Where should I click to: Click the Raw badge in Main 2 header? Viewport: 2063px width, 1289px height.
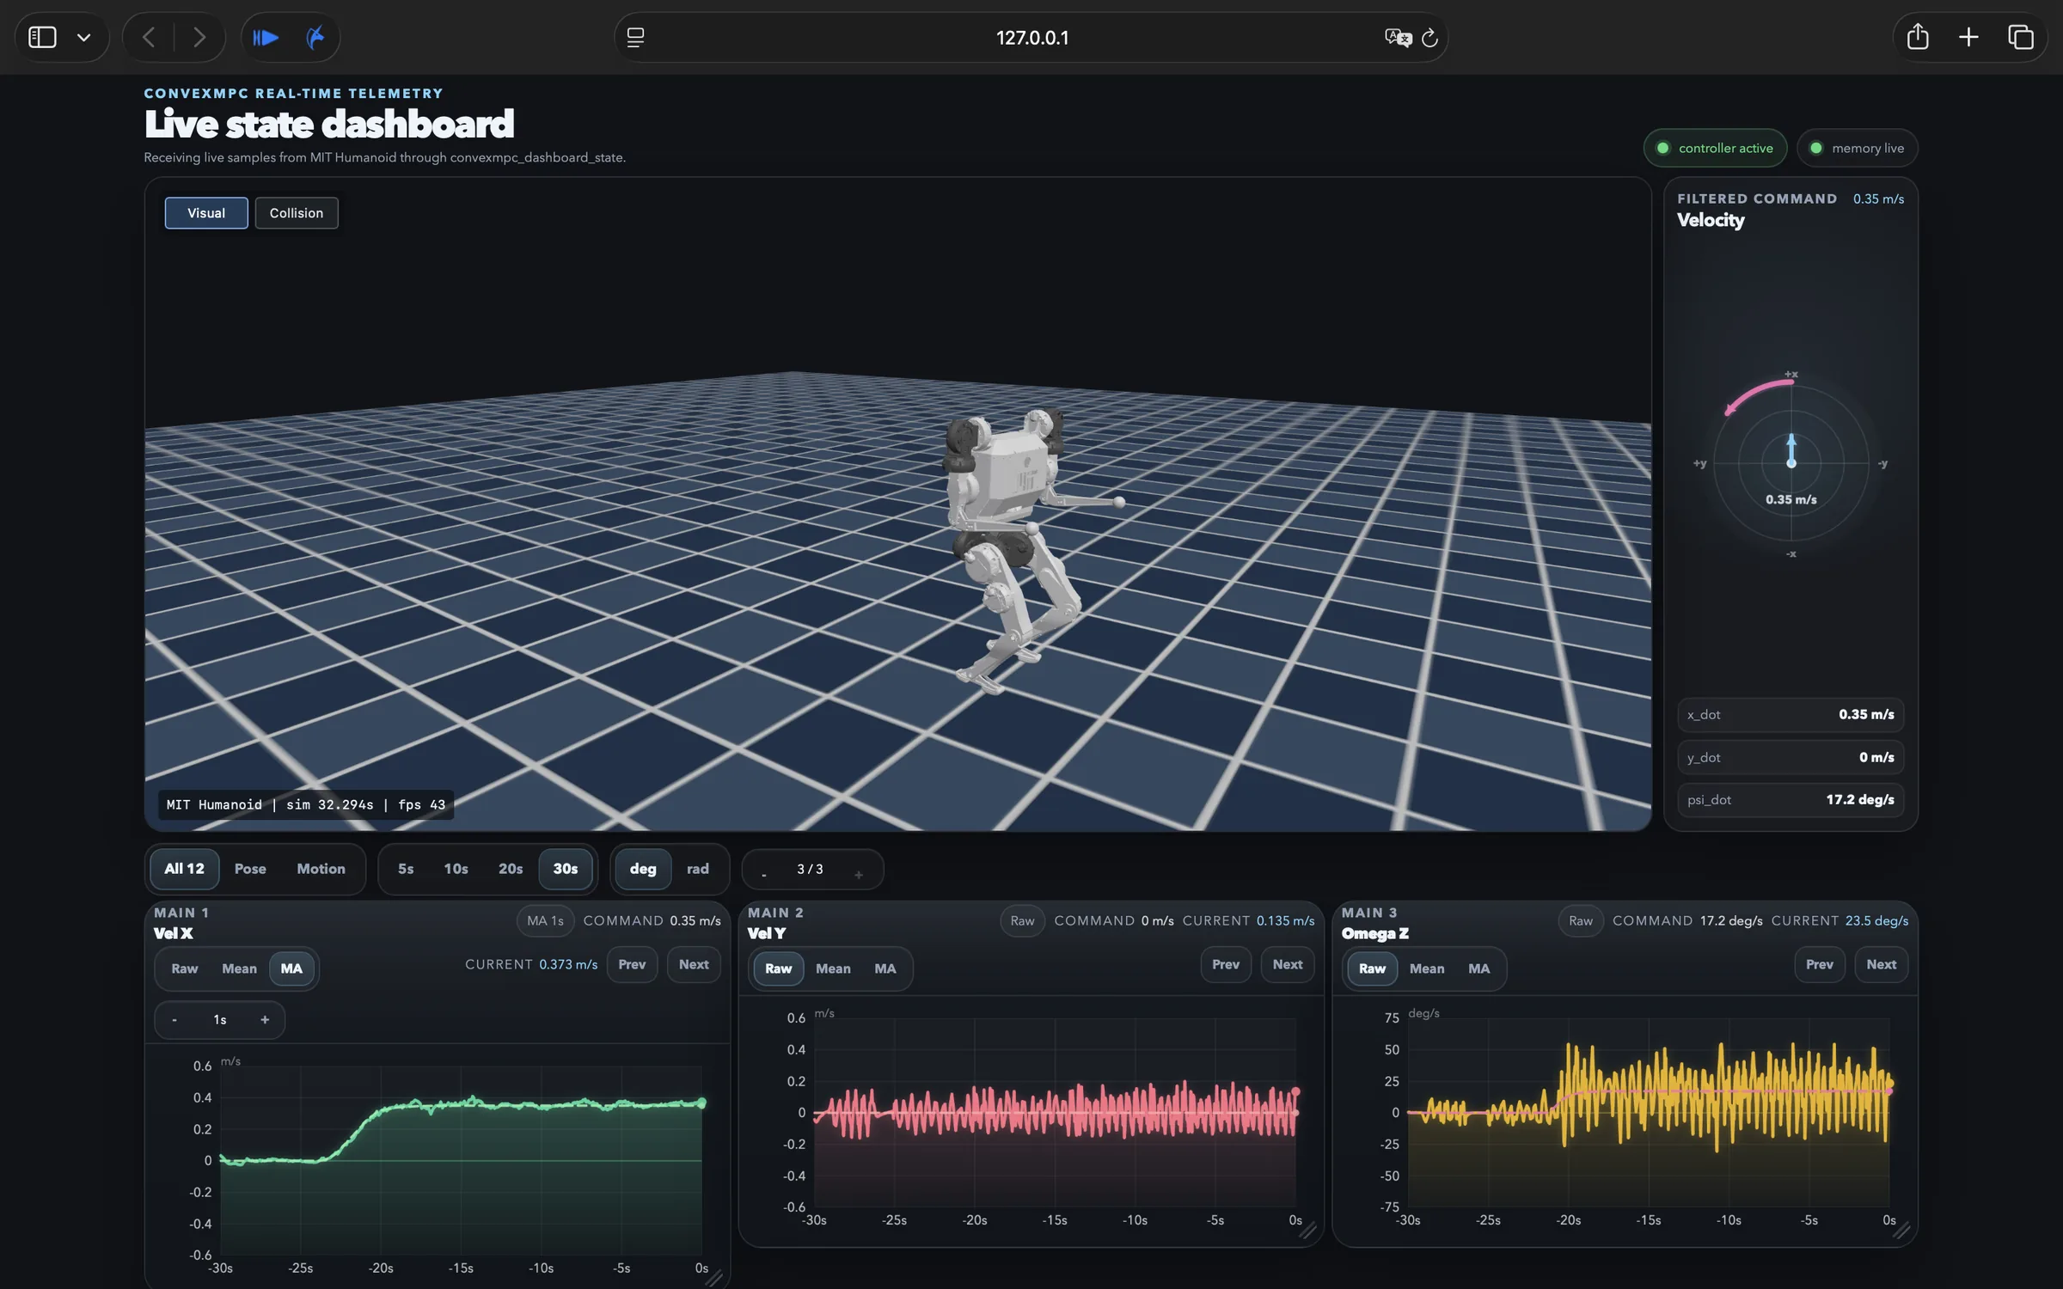click(x=1022, y=920)
